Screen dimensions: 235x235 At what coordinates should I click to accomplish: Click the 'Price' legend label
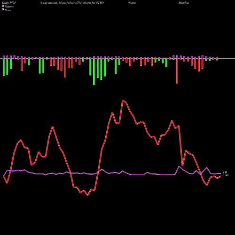(8, 10)
